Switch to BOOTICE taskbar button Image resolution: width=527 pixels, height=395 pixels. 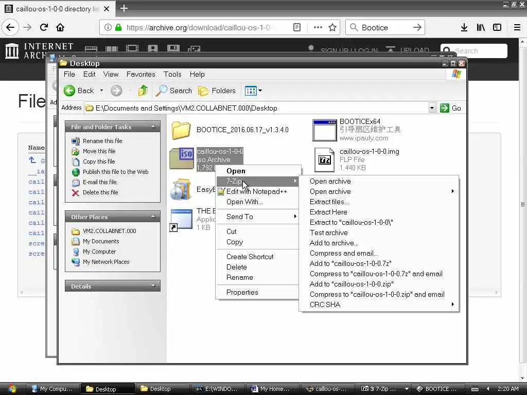437,389
